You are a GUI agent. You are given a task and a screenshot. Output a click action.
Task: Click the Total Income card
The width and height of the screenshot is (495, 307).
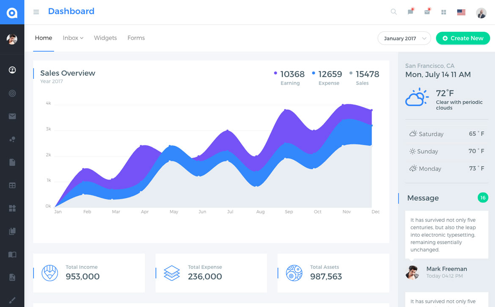pyautogui.click(x=89, y=273)
